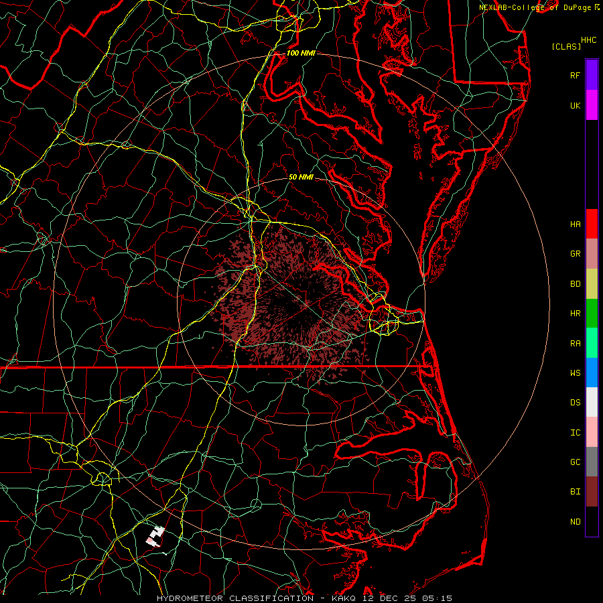Click the 100 NMI range ring label

[x=301, y=53]
